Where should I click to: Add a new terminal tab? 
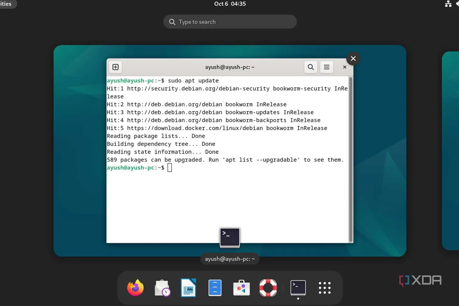point(115,67)
